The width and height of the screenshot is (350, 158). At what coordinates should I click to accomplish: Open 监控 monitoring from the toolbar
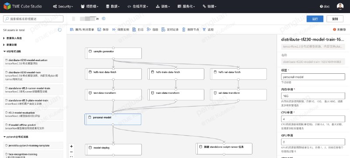coord(208,30)
